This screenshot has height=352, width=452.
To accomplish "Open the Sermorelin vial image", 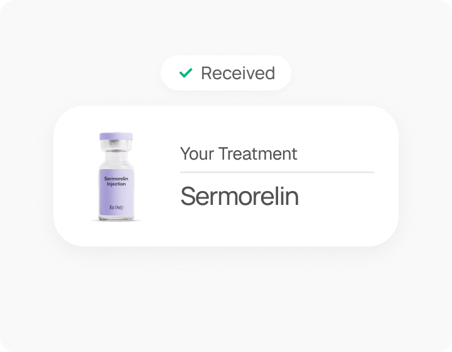I will 116,177.
